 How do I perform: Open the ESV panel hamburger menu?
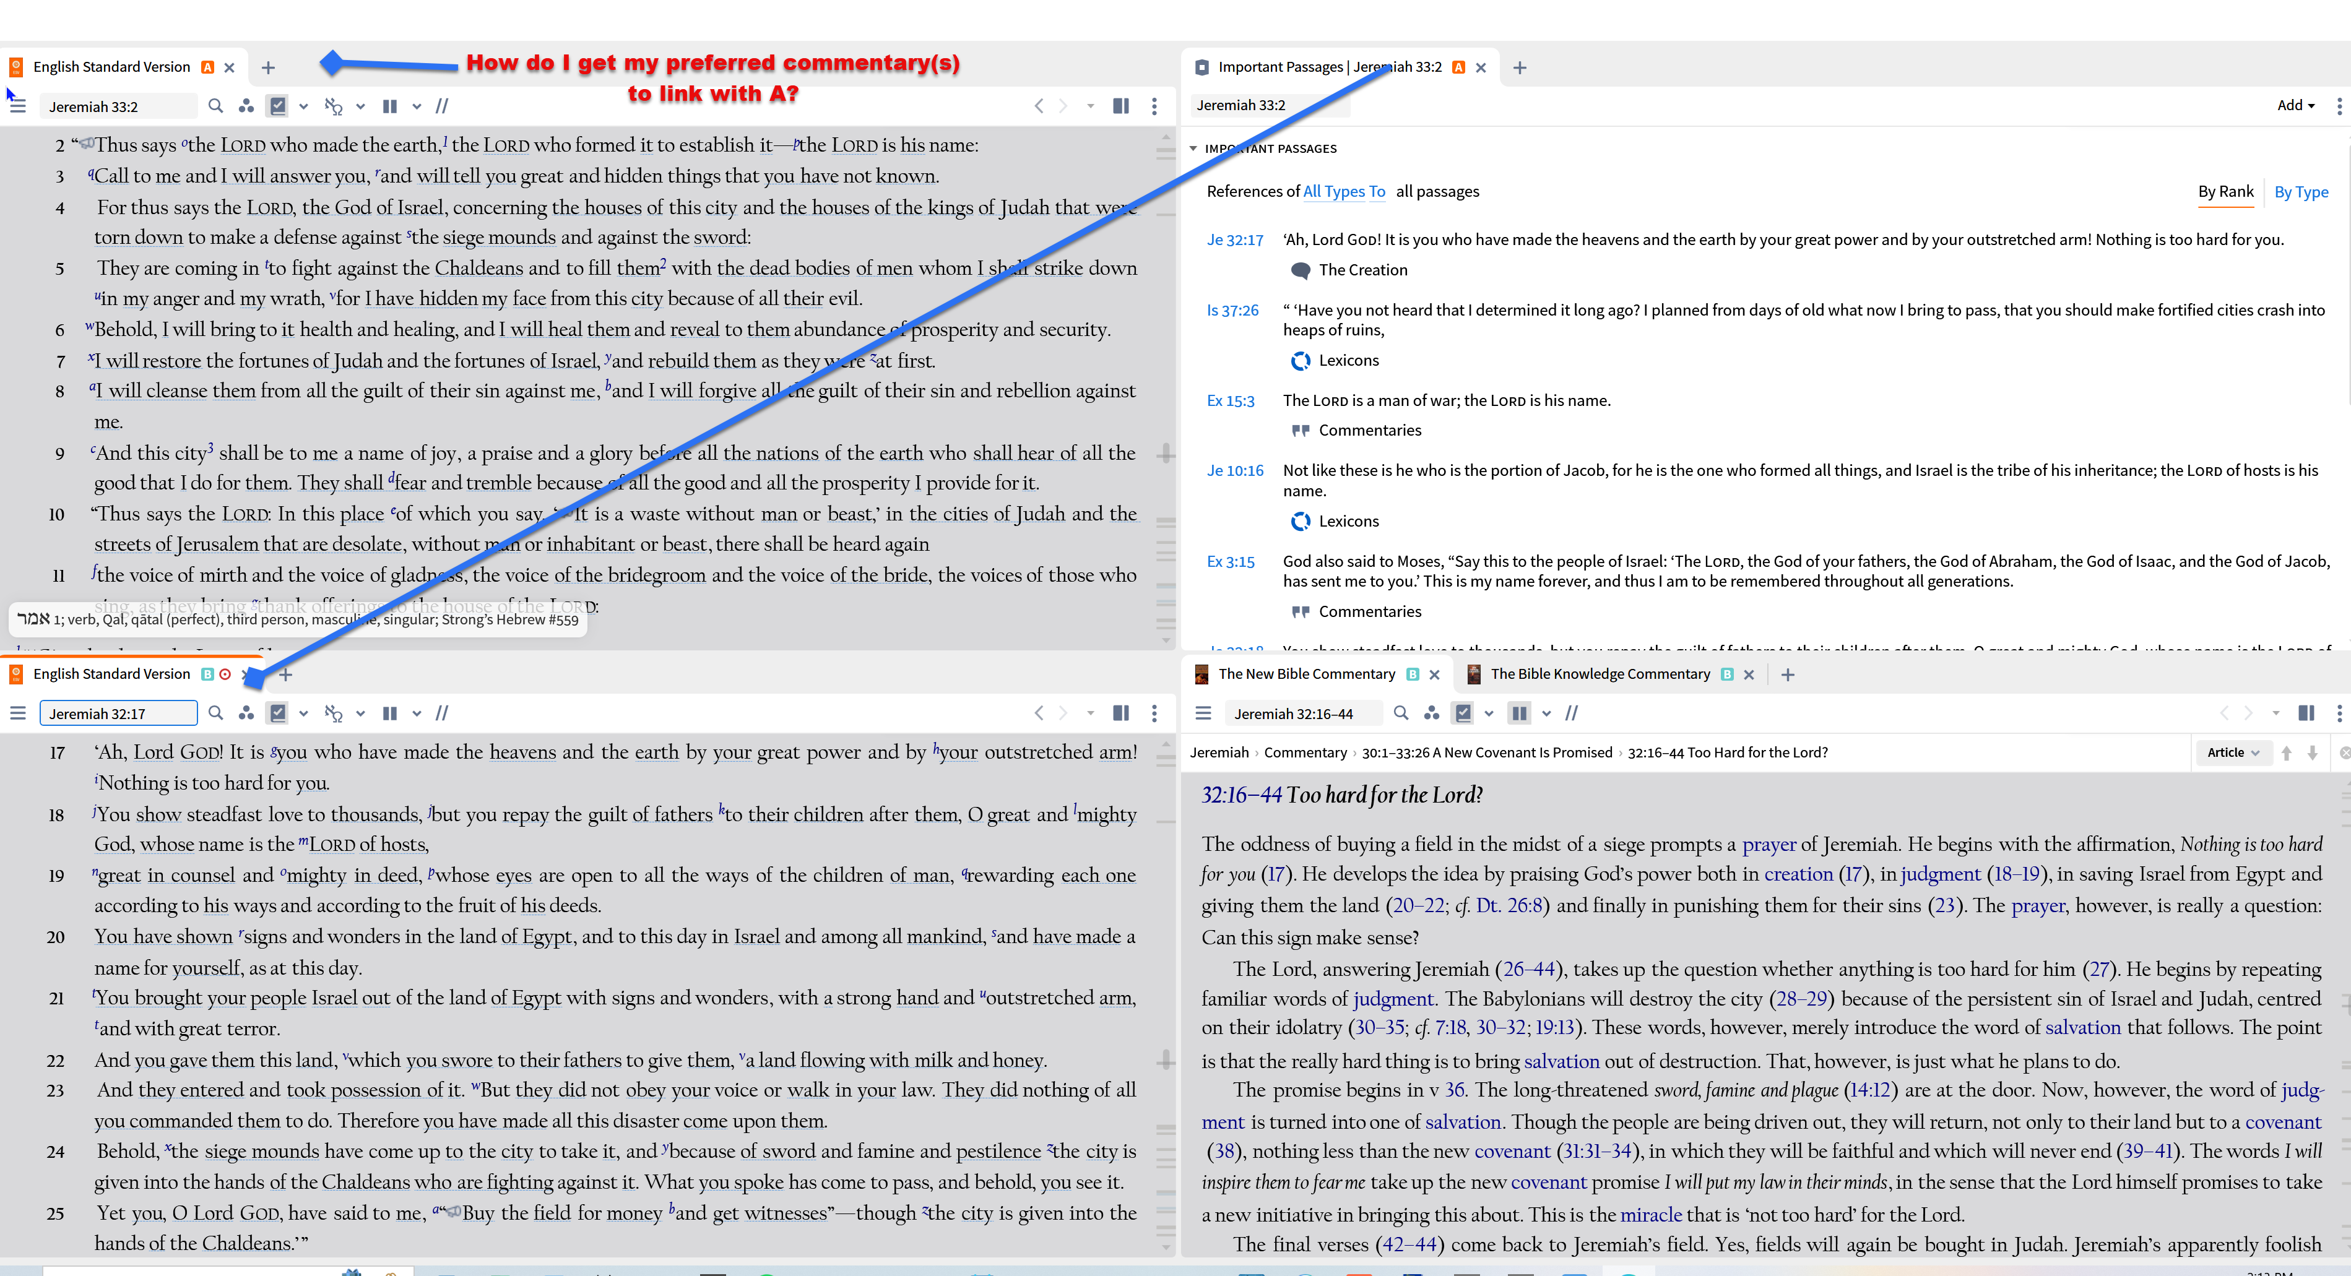click(17, 106)
